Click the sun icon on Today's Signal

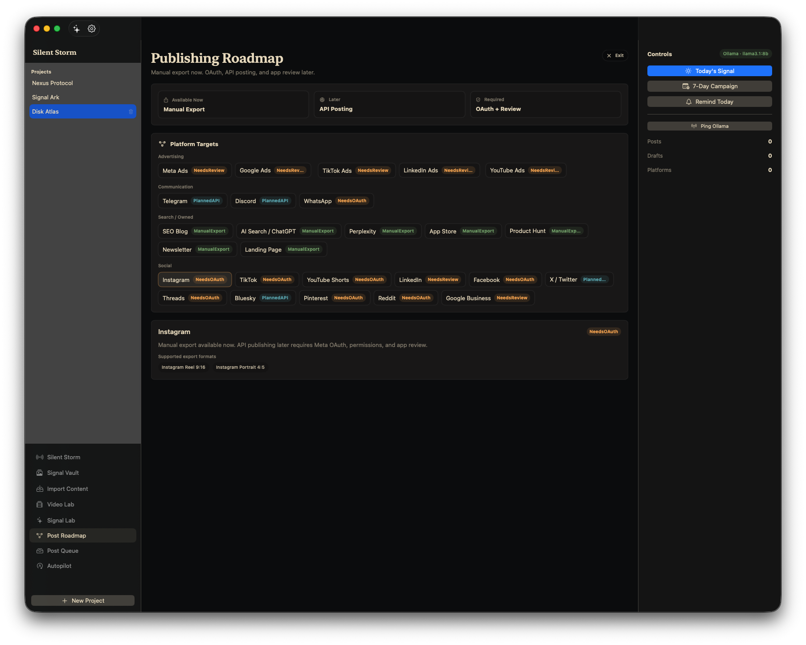click(x=688, y=71)
